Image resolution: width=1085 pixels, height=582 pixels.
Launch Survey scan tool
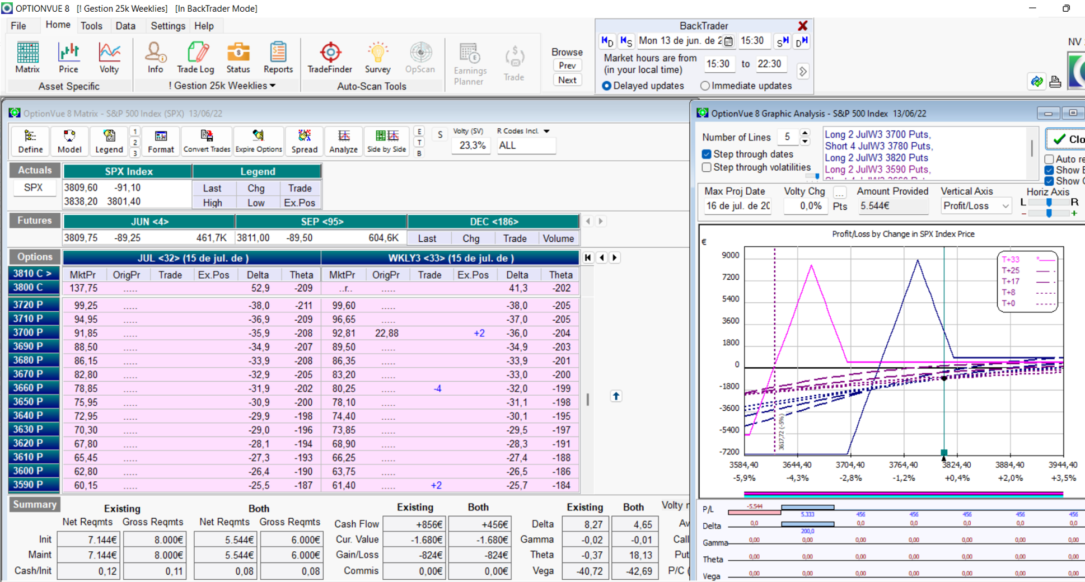377,57
